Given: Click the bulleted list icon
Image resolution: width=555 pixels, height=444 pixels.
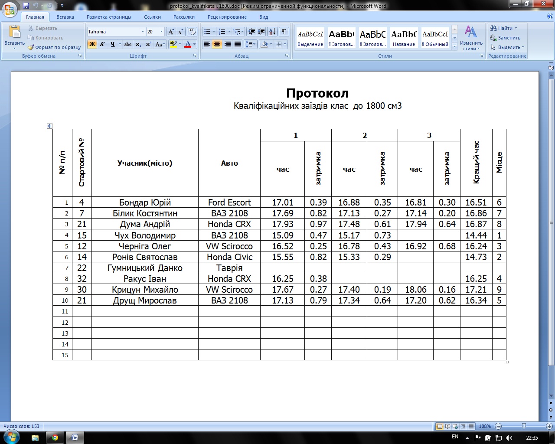Looking at the screenshot, I should click(207, 32).
